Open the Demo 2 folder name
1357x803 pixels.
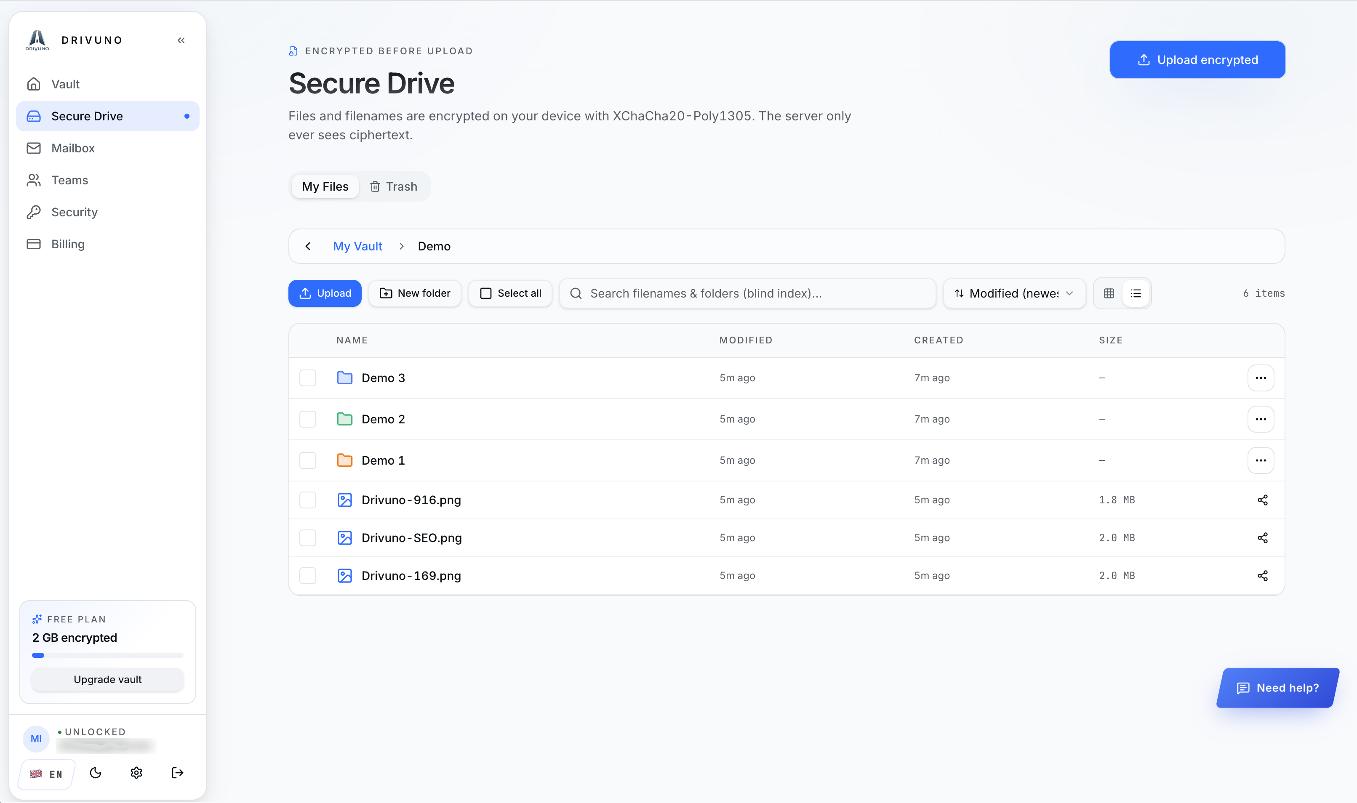[x=383, y=419]
